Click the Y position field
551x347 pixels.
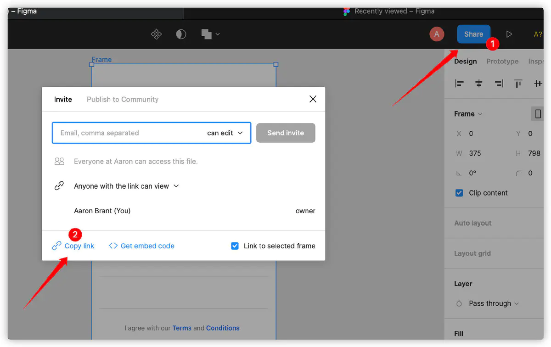pyautogui.click(x=530, y=134)
